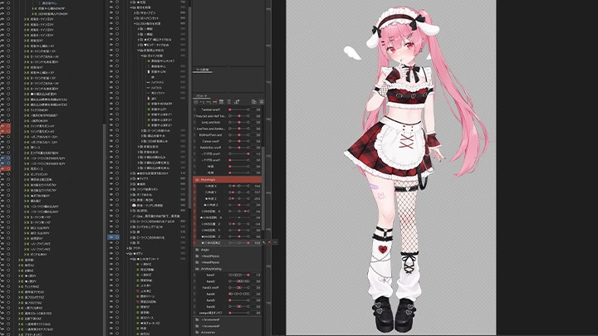Image resolution: width=598 pixels, height=336 pixels.
Task: Click the green icon beside the selected parameter row
Action: (264, 242)
